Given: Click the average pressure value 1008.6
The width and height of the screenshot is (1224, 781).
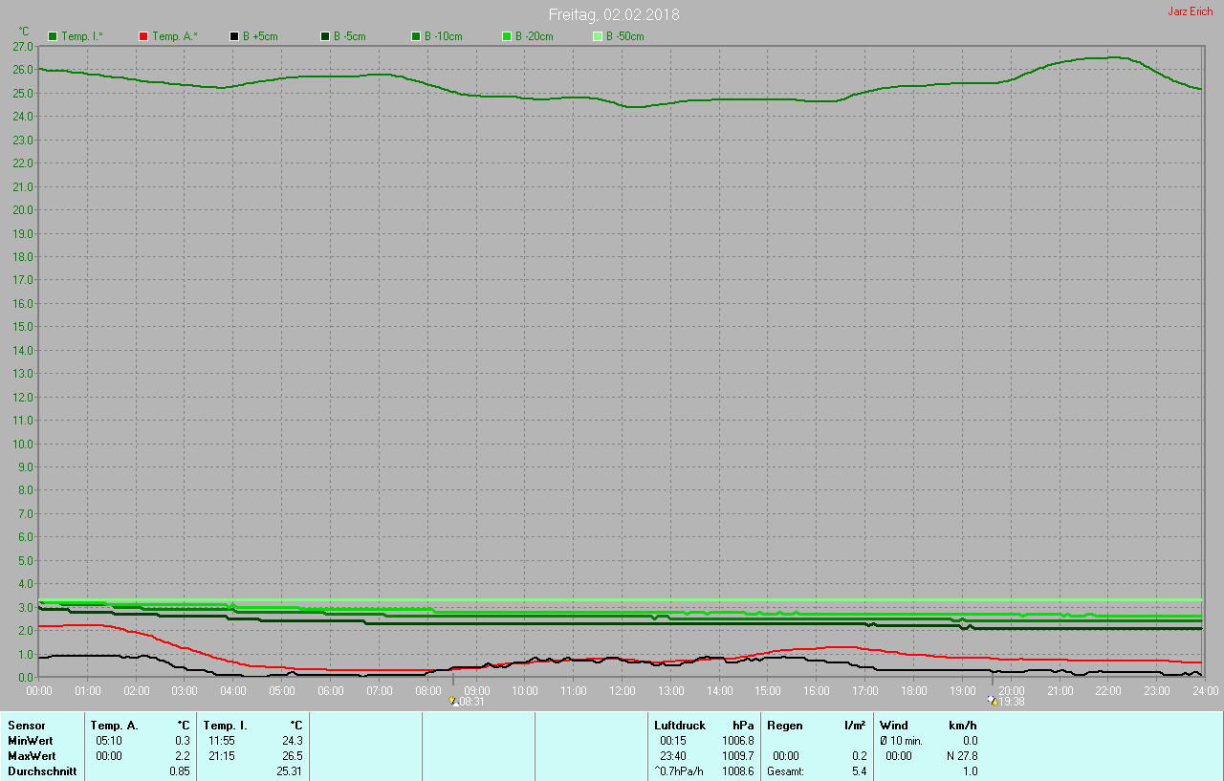Looking at the screenshot, I should coord(737,771).
